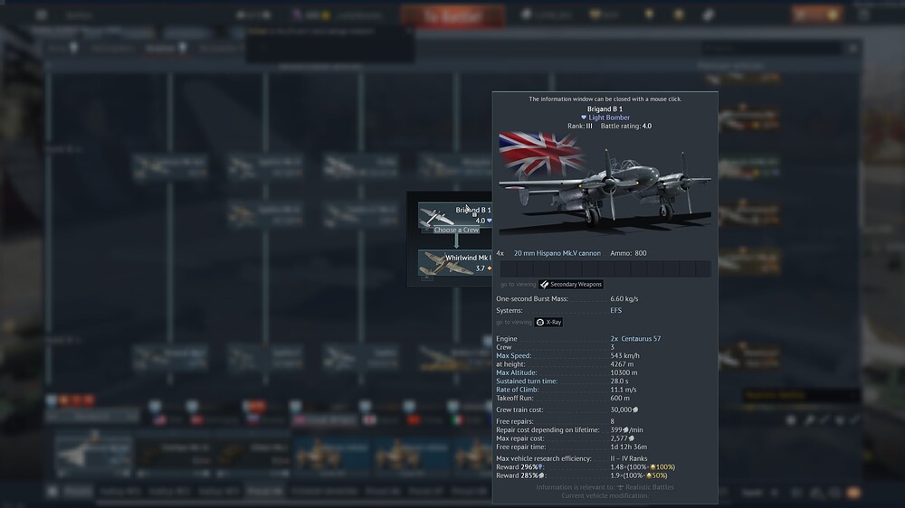Viewport: 905px width, 508px height.
Task: Click the Light Bomber class icon
Action: [x=584, y=118]
